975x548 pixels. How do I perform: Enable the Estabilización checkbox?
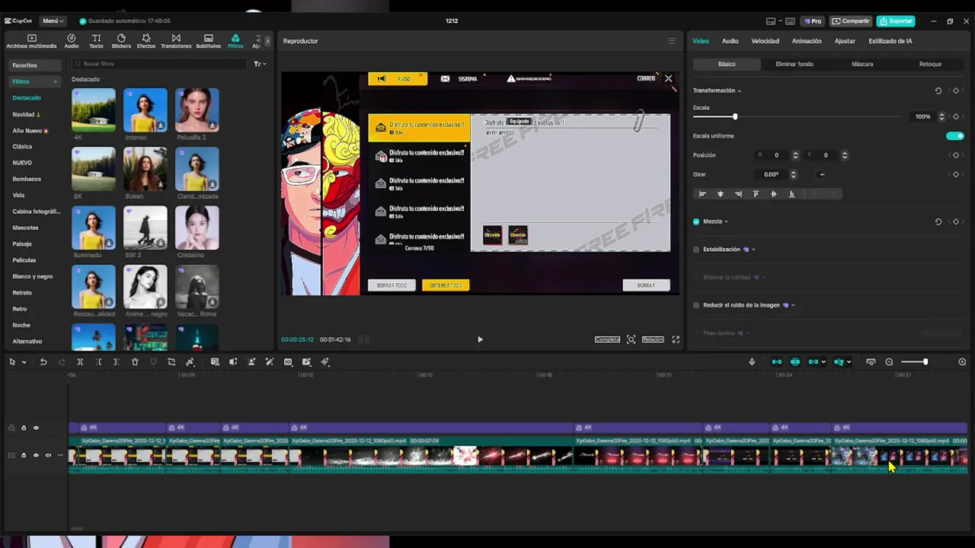(696, 250)
